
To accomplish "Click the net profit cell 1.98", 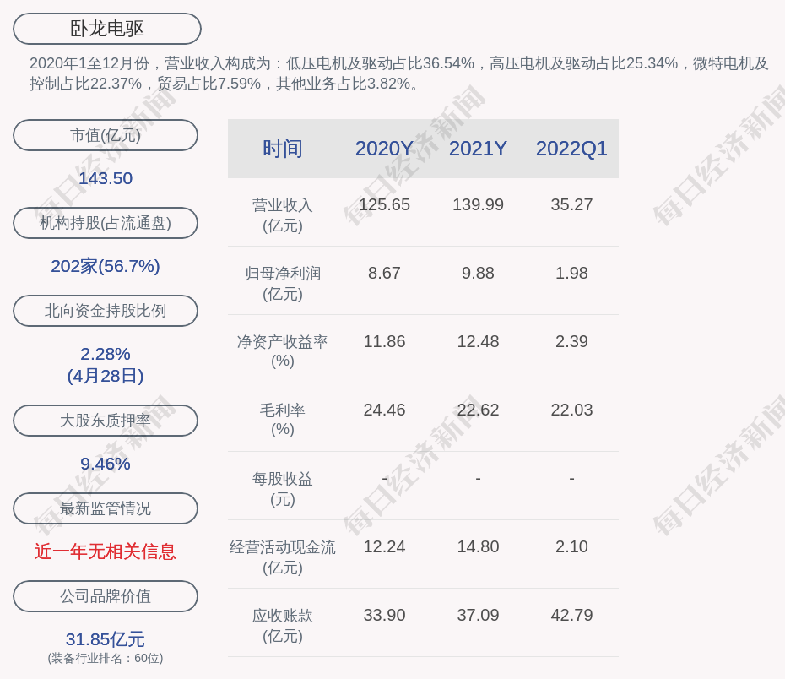I will (571, 273).
